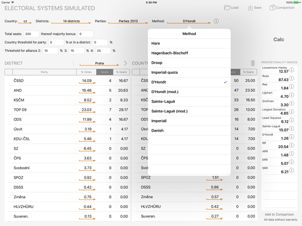The height and width of the screenshot is (226, 302).
Task: Open the Comparison documents icon
Action: click(x=272, y=8)
